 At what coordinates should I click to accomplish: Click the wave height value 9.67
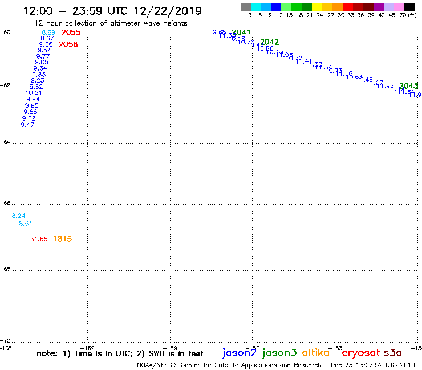point(47,39)
